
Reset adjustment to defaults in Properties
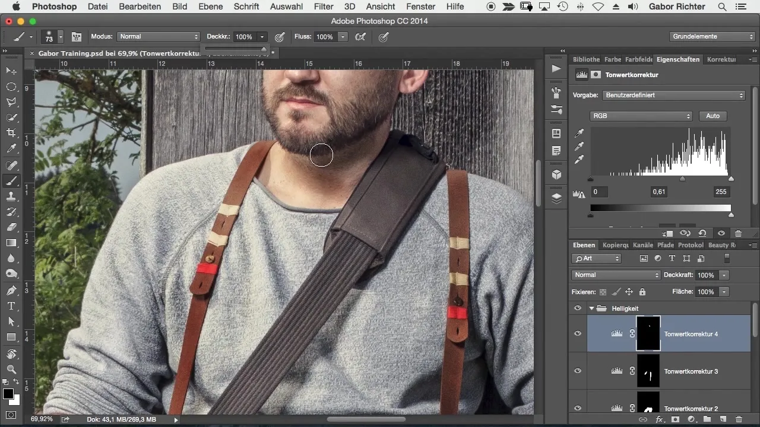tap(702, 234)
